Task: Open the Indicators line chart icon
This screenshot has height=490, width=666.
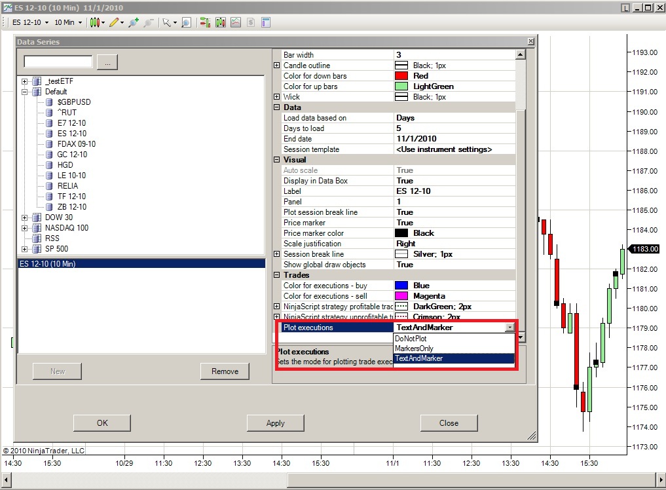Action: tap(235, 22)
